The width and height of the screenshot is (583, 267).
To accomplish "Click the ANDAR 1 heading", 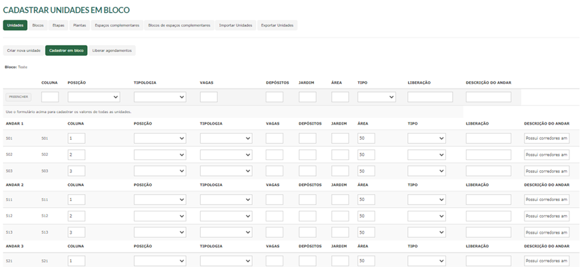I will pyautogui.click(x=14, y=123).
